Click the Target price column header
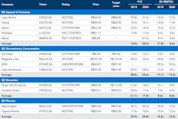 (x=116, y=4)
